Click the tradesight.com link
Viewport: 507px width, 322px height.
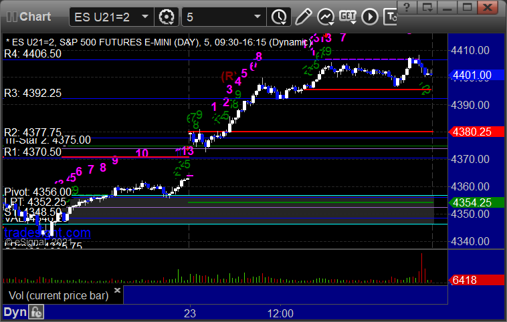click(47, 232)
